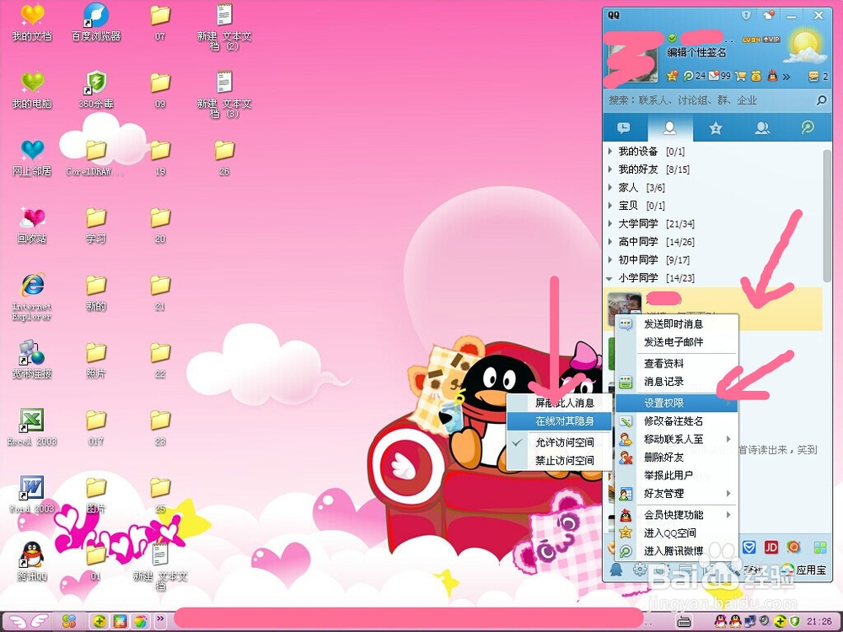
Task: Open the LV34 level badge
Action: pyautogui.click(x=751, y=40)
